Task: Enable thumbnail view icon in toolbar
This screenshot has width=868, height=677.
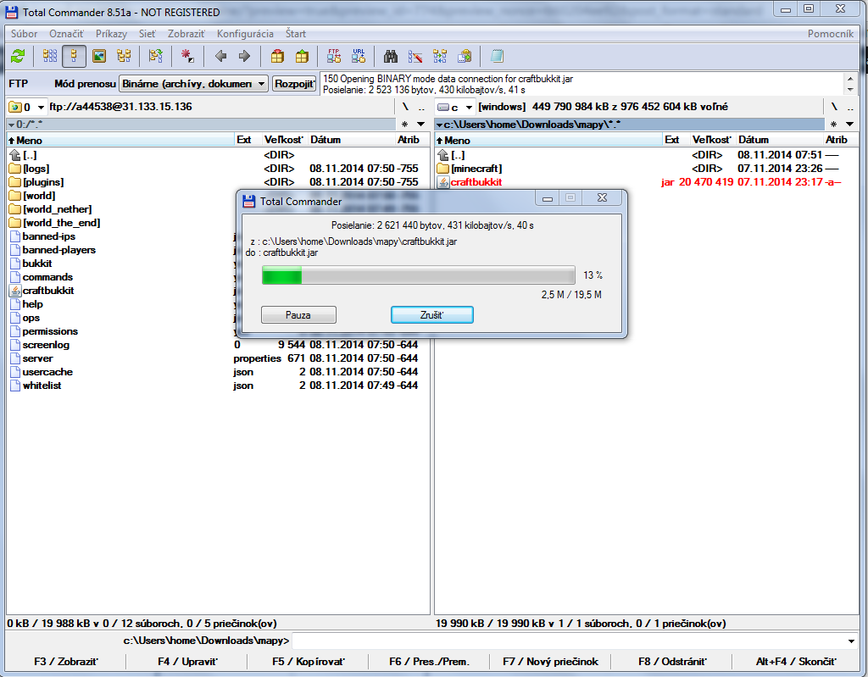Action: click(x=99, y=56)
